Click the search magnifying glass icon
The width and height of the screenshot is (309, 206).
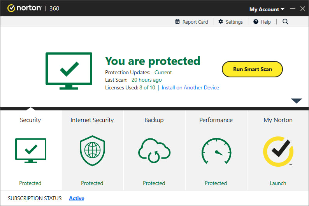(285, 22)
